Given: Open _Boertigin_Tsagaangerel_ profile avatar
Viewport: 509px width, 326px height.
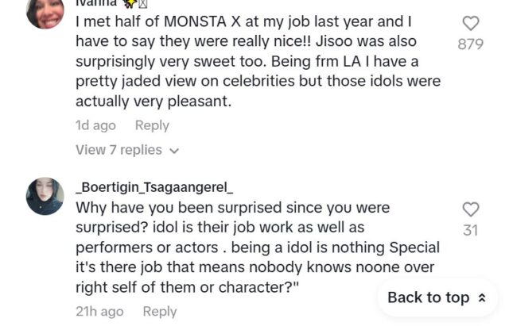Looking at the screenshot, I should click(45, 196).
